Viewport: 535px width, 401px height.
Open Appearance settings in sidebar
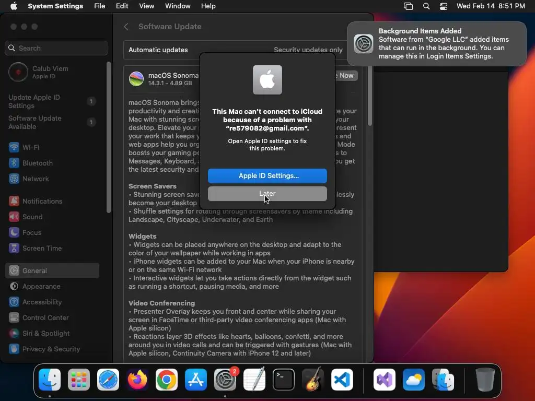point(52,287)
